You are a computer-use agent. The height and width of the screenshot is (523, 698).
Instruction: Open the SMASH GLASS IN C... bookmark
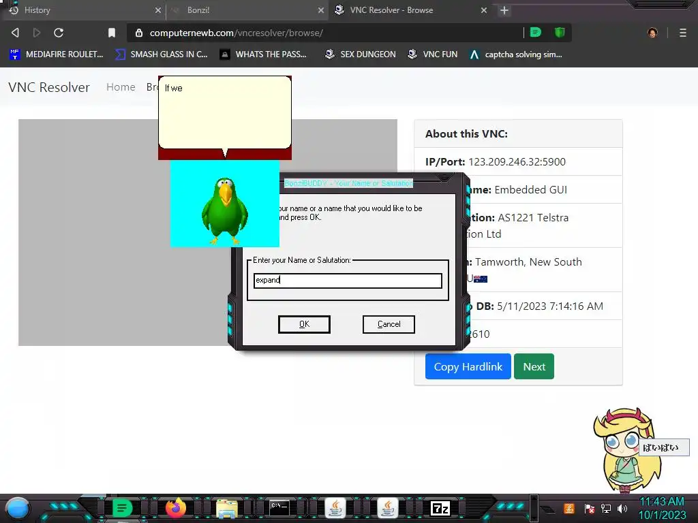click(x=162, y=54)
